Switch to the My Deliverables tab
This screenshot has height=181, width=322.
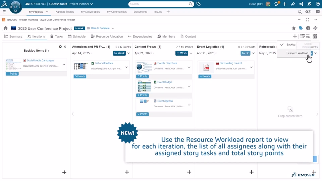coord(90,12)
